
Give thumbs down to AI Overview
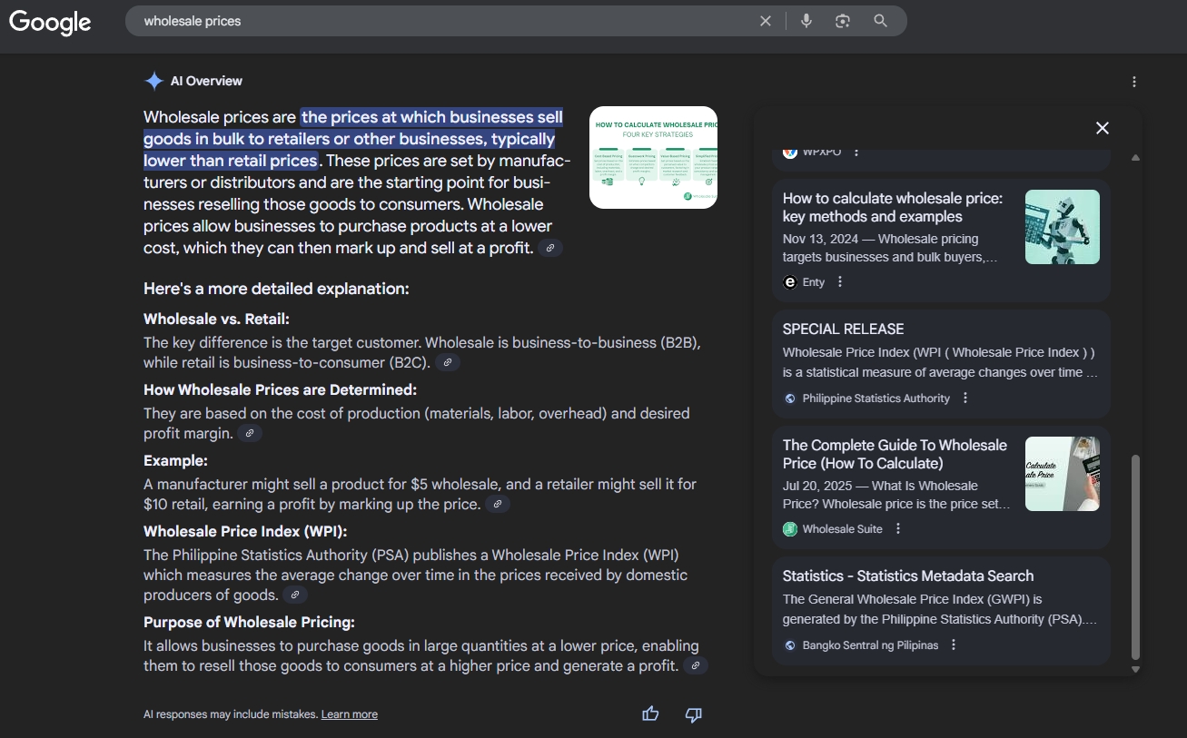pyautogui.click(x=693, y=714)
